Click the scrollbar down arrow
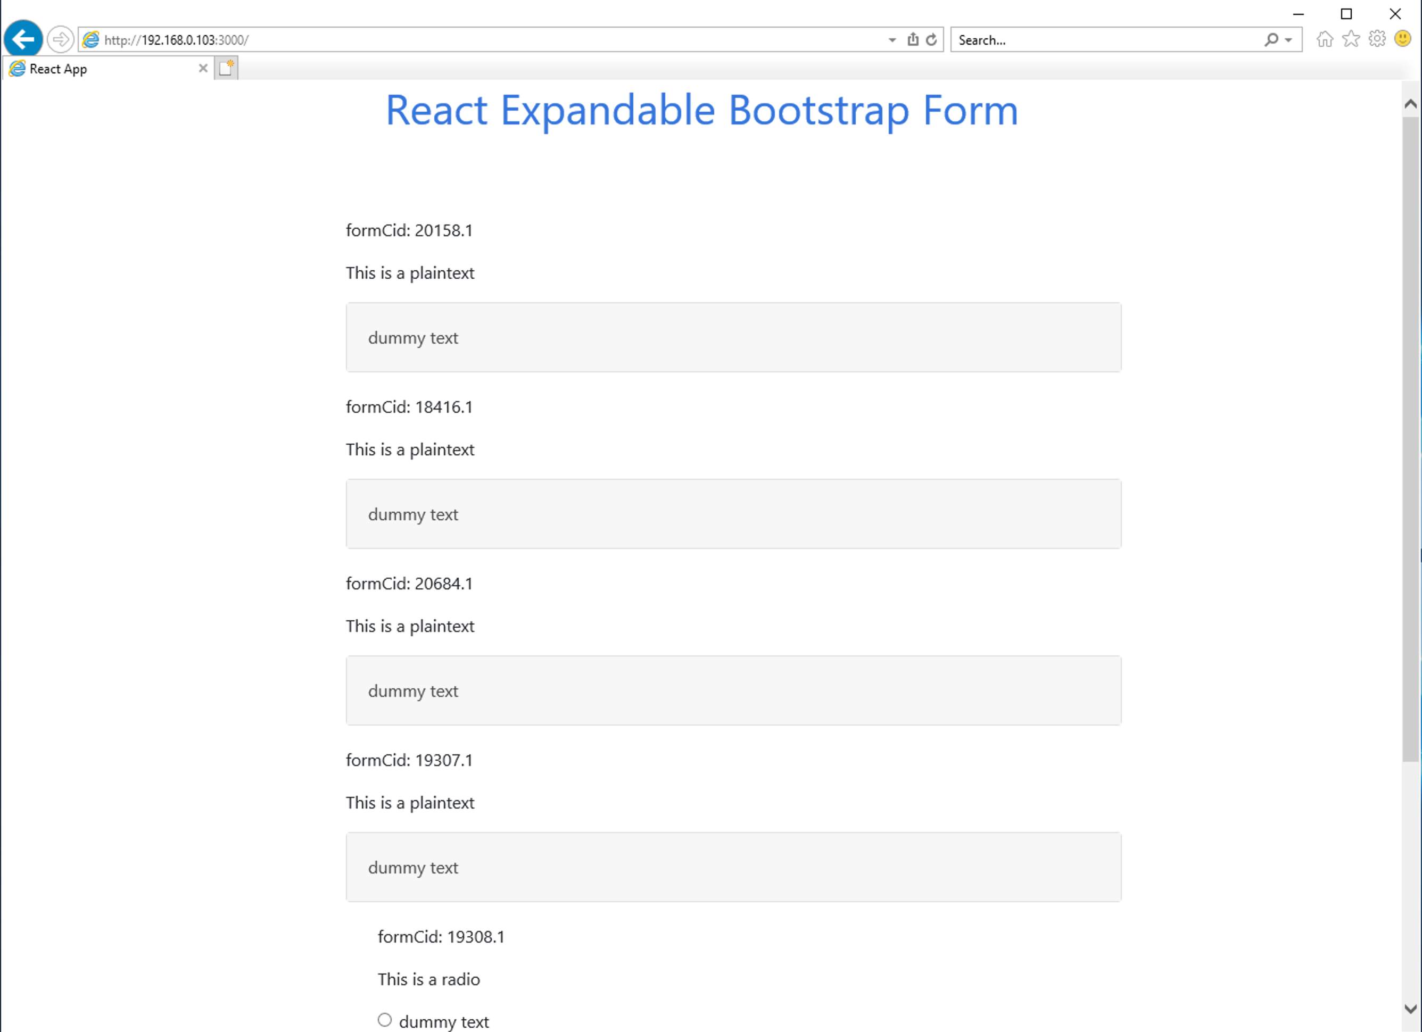The width and height of the screenshot is (1422, 1032). click(1411, 1009)
